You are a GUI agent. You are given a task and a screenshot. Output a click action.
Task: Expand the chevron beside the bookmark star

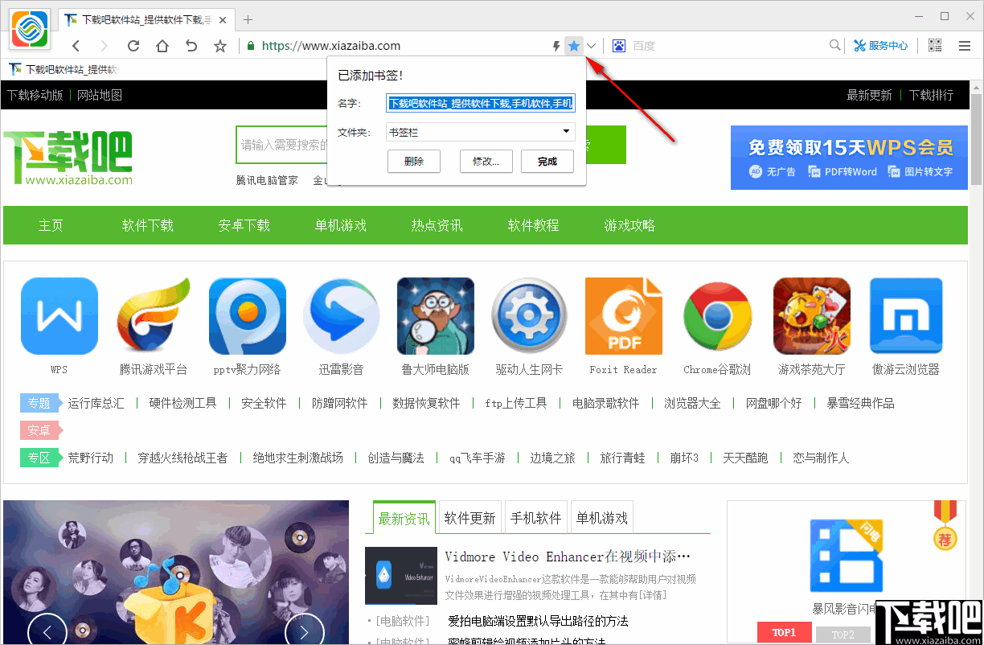tap(591, 46)
